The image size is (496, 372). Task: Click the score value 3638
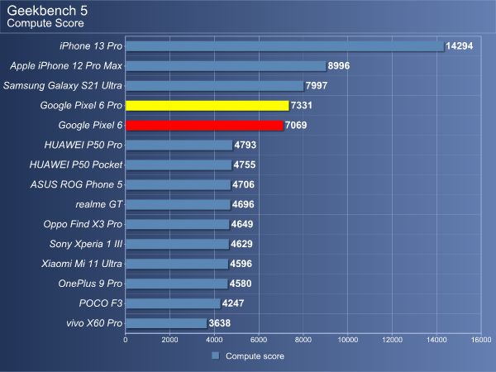point(220,323)
